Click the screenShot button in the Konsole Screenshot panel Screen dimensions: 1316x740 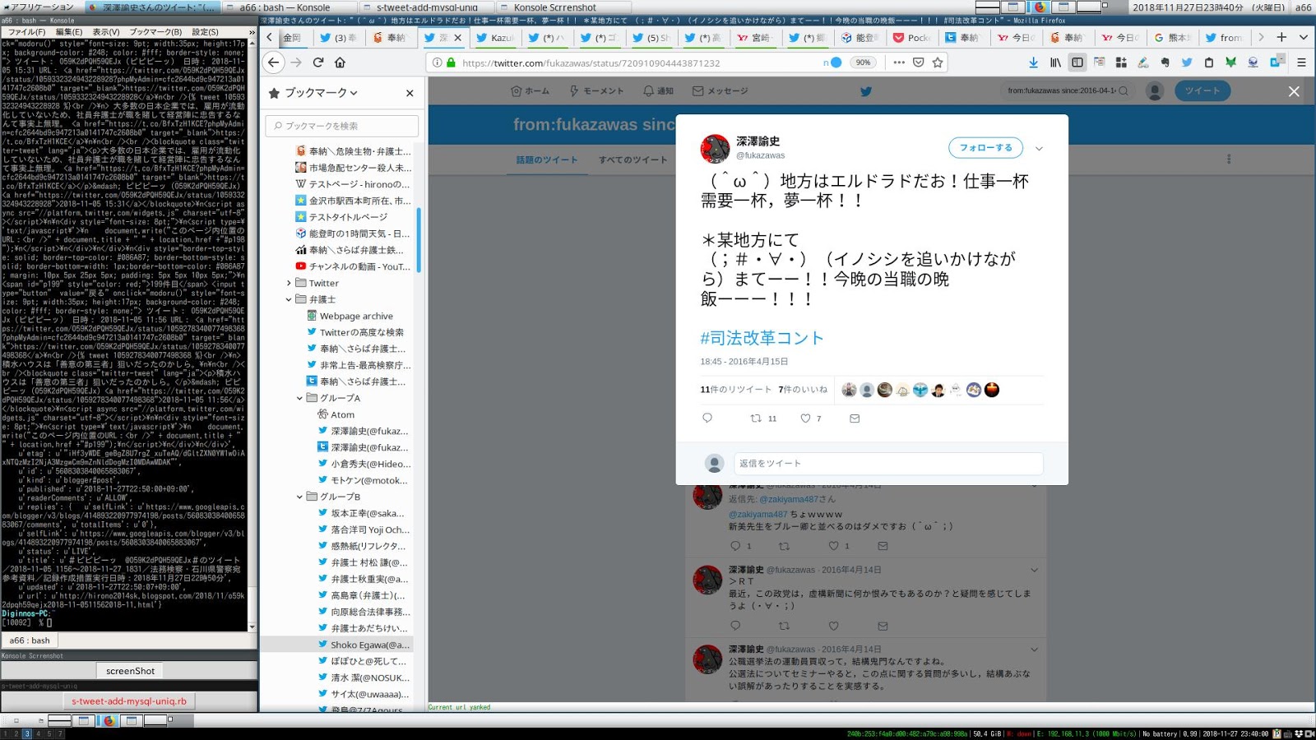tap(130, 671)
